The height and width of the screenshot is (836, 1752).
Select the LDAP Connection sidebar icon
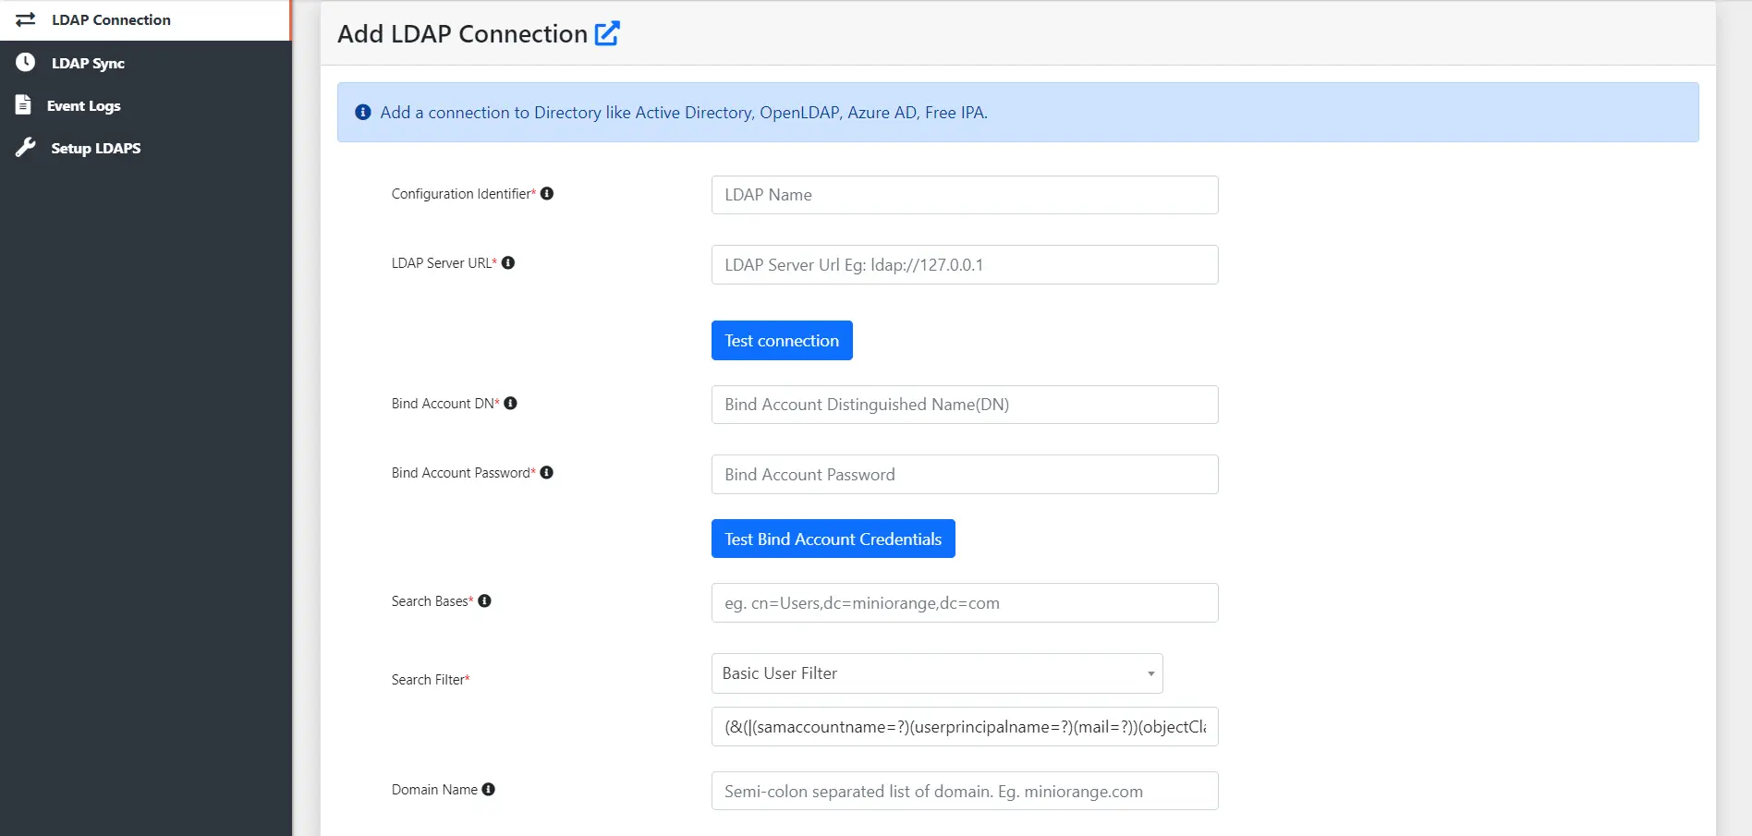[x=26, y=19]
